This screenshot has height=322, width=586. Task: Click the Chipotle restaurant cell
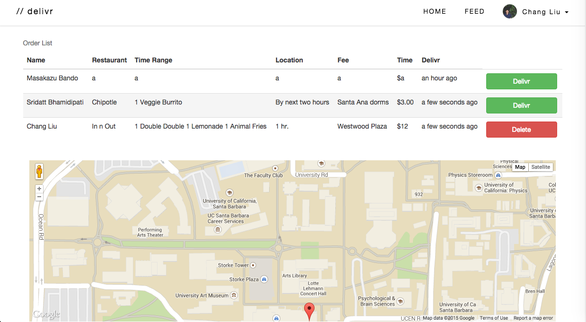[x=104, y=102]
